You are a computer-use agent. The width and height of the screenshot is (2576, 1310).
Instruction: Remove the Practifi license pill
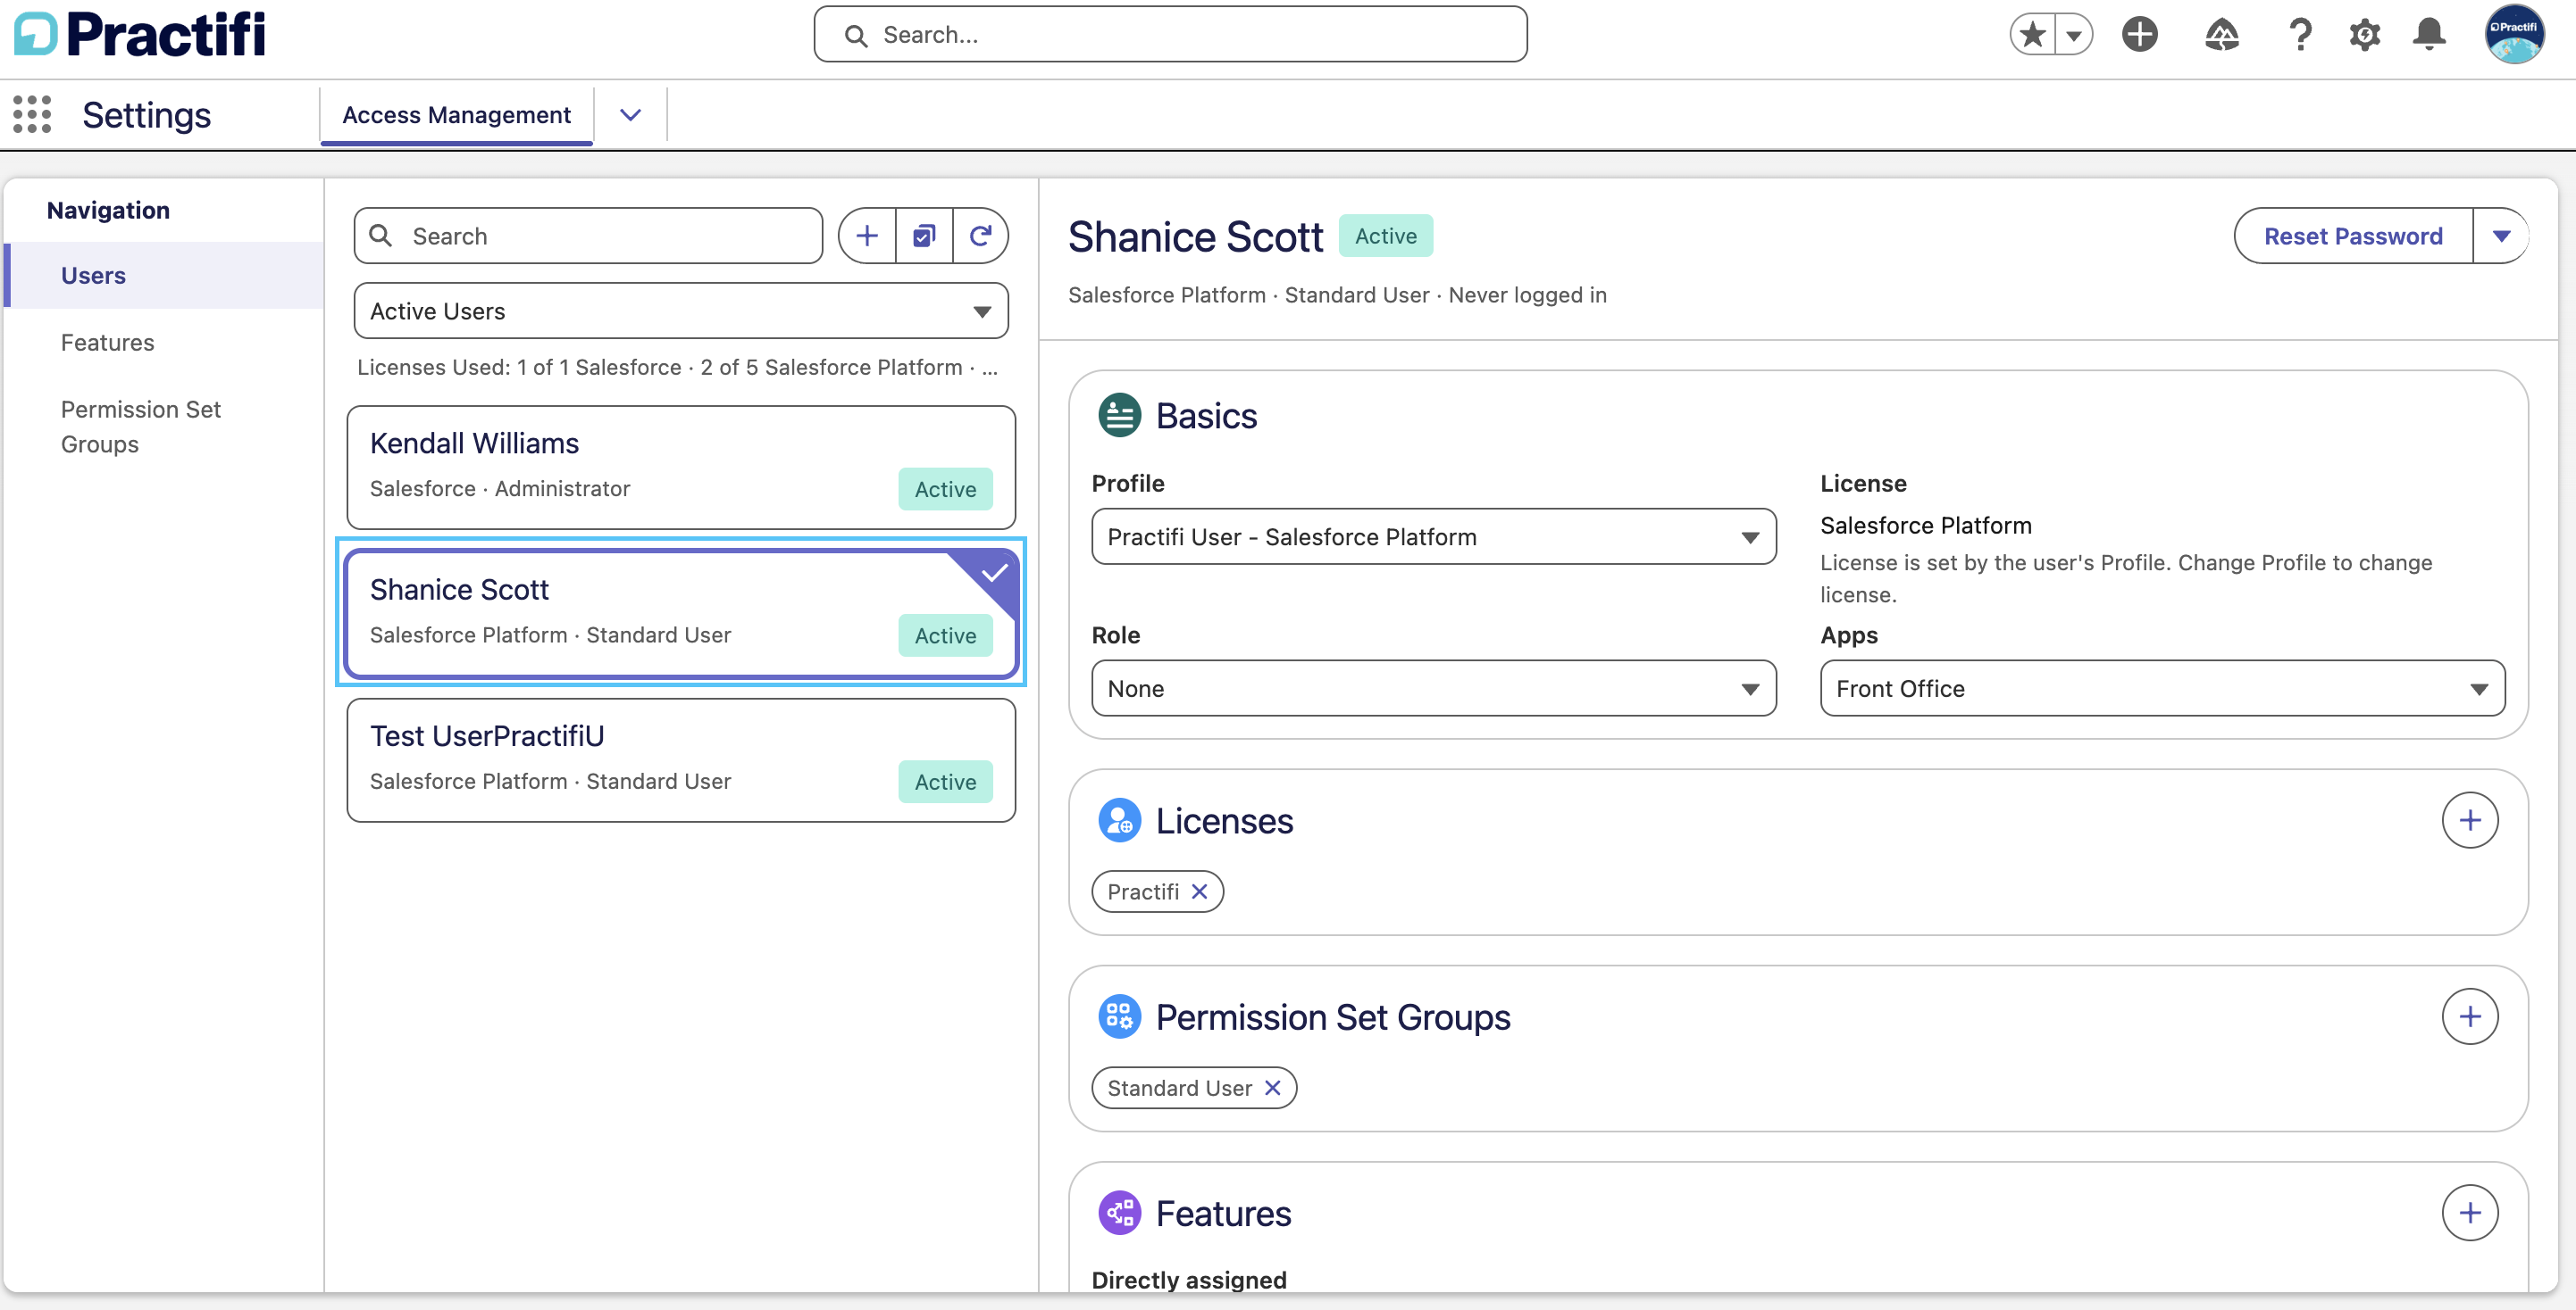pyautogui.click(x=1200, y=891)
